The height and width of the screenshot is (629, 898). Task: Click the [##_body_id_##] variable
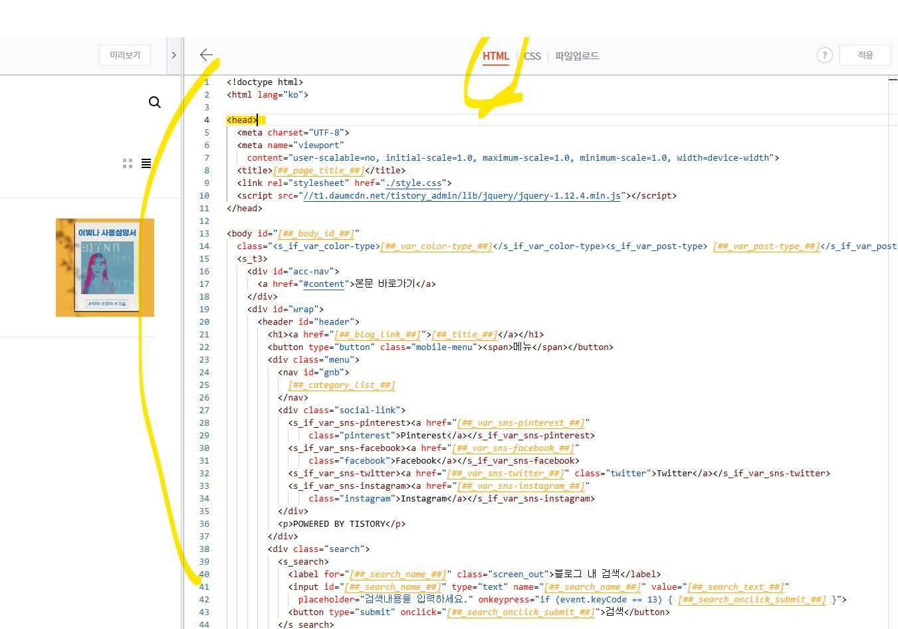click(x=316, y=233)
